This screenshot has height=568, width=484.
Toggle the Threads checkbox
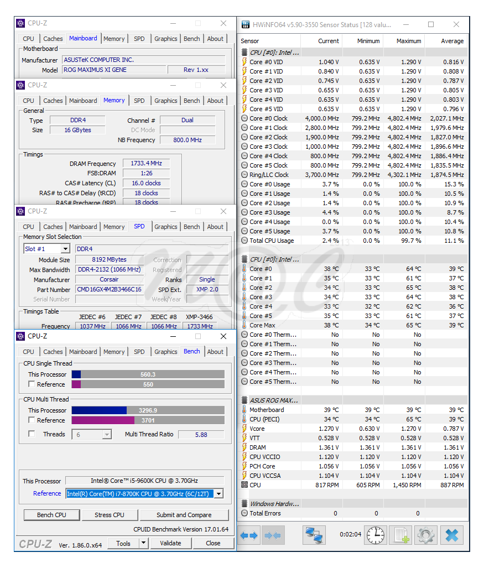tap(32, 434)
